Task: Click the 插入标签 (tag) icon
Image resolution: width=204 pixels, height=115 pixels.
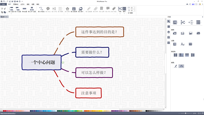Action: [114, 9]
